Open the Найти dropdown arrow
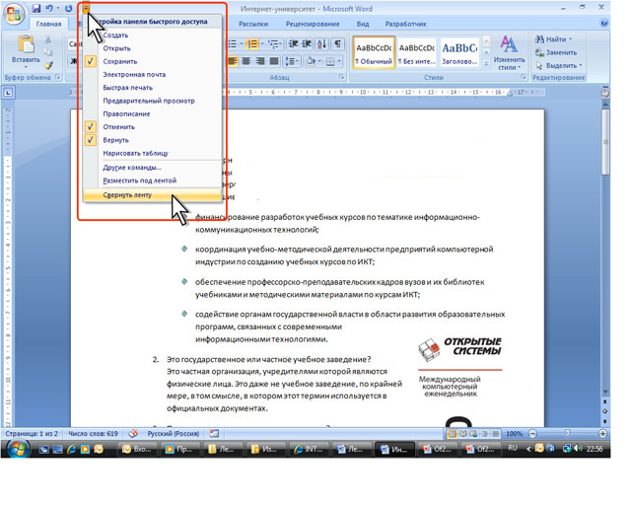Image resolution: width=631 pixels, height=505 pixels. 570,39
